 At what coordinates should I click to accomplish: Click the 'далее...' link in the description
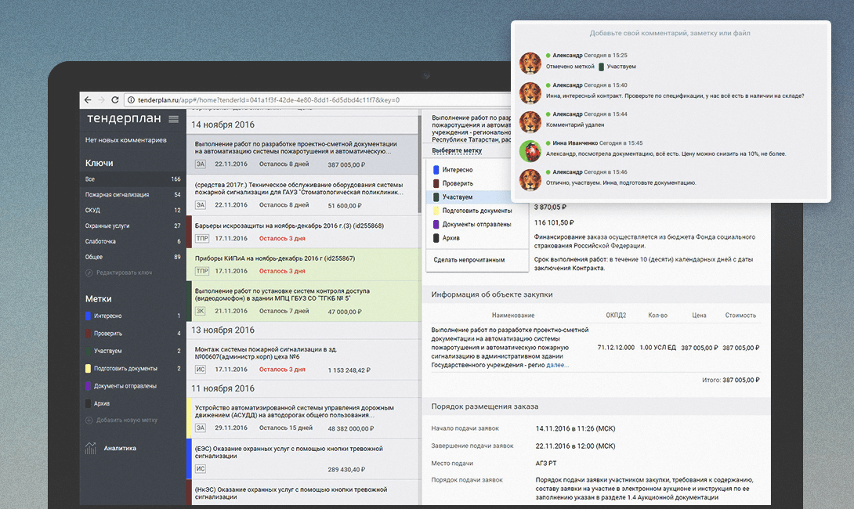[558, 365]
